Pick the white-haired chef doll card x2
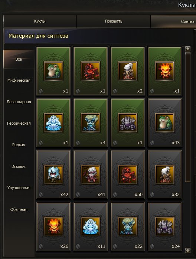This screenshot has width=196, height=259. (128, 71)
